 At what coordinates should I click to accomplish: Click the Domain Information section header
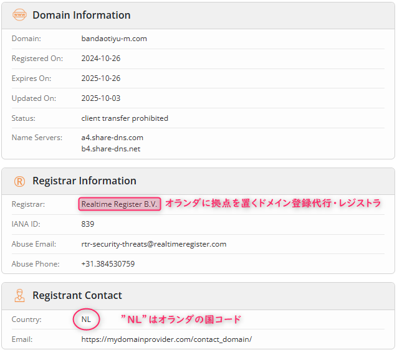pyautogui.click(x=82, y=15)
